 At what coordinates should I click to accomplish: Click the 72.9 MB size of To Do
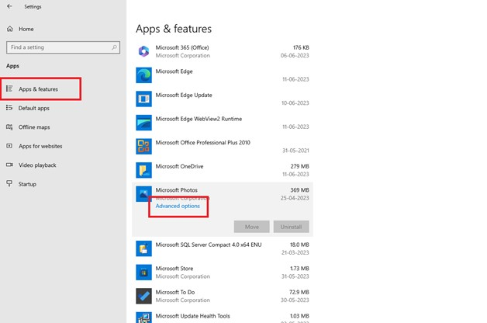pyautogui.click(x=299, y=292)
